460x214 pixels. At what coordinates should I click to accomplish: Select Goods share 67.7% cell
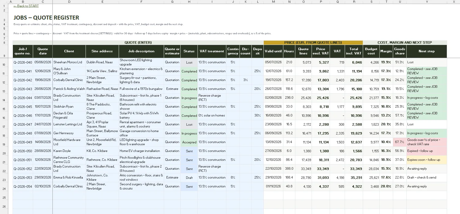(x=400, y=142)
